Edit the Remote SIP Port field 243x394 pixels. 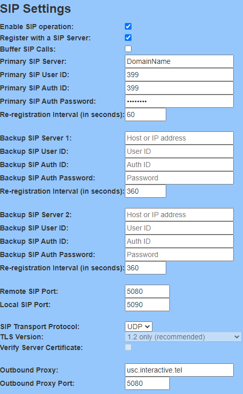[x=147, y=291]
